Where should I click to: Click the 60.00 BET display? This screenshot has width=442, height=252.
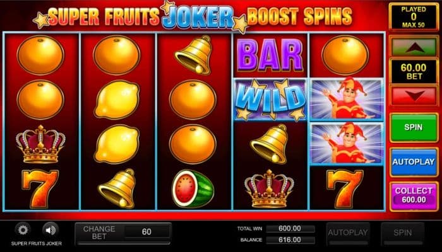pyautogui.click(x=414, y=71)
